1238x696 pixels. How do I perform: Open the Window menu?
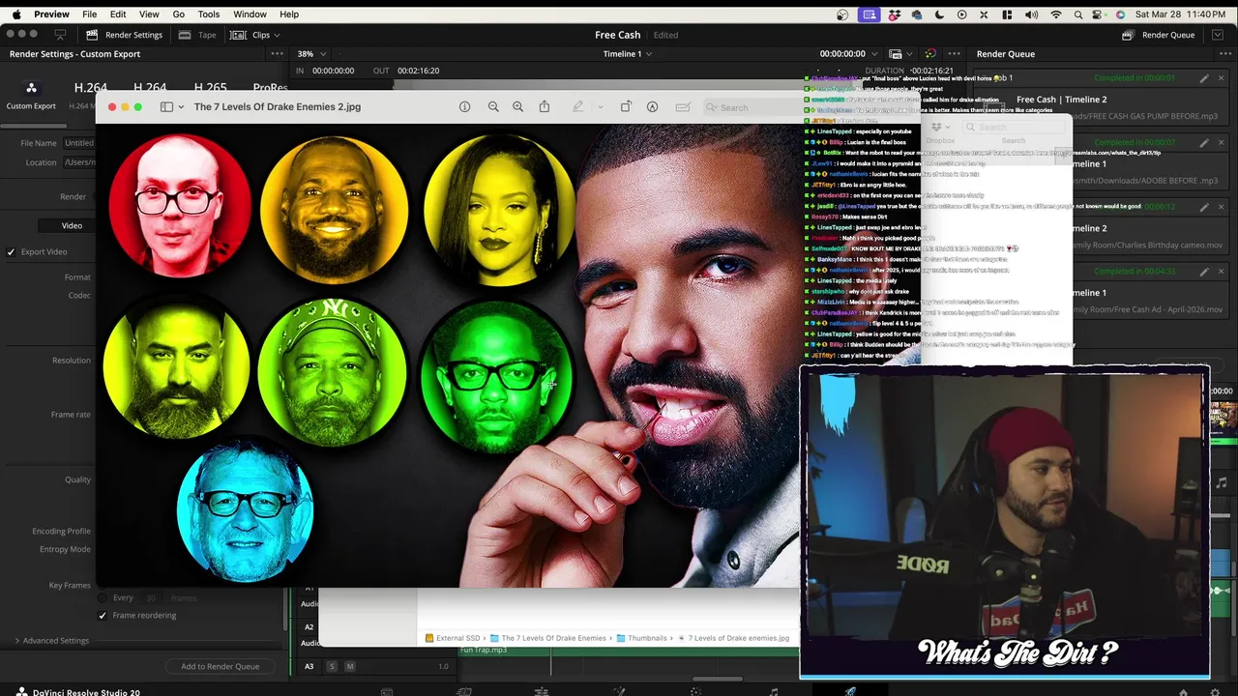click(x=250, y=14)
